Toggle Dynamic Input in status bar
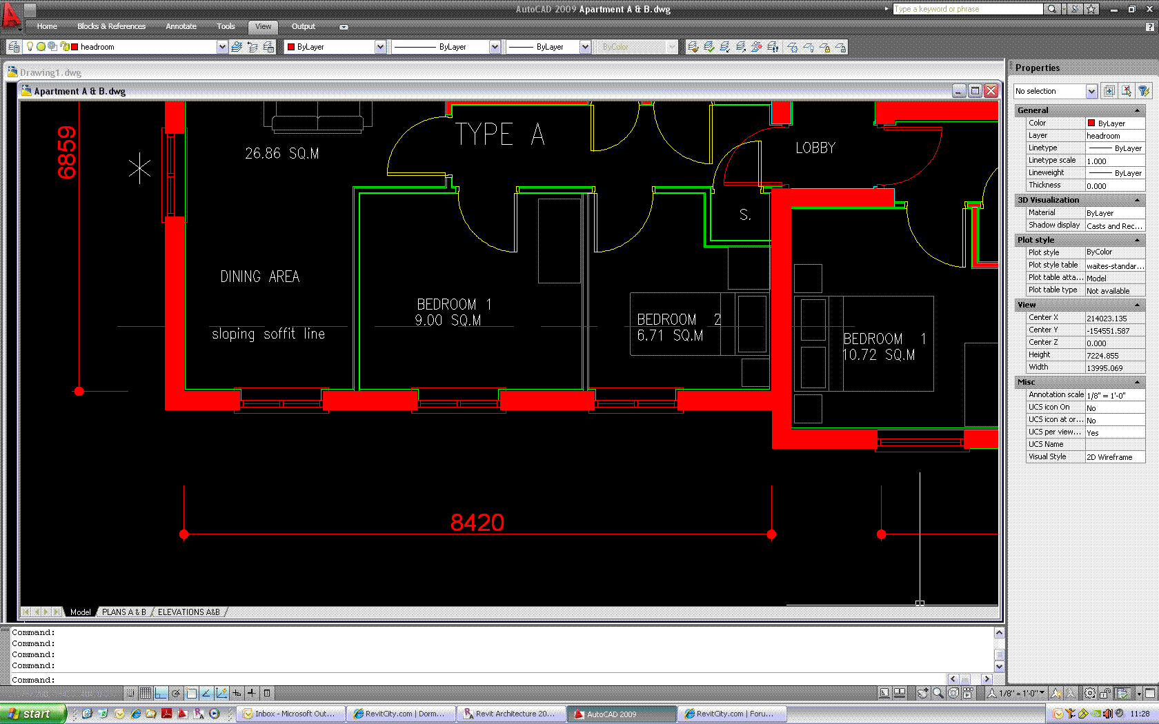The image size is (1159, 724). (x=237, y=693)
